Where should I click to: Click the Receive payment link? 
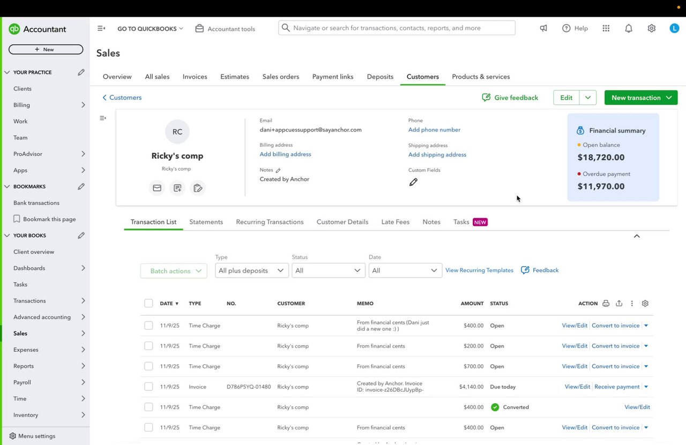pos(617,387)
